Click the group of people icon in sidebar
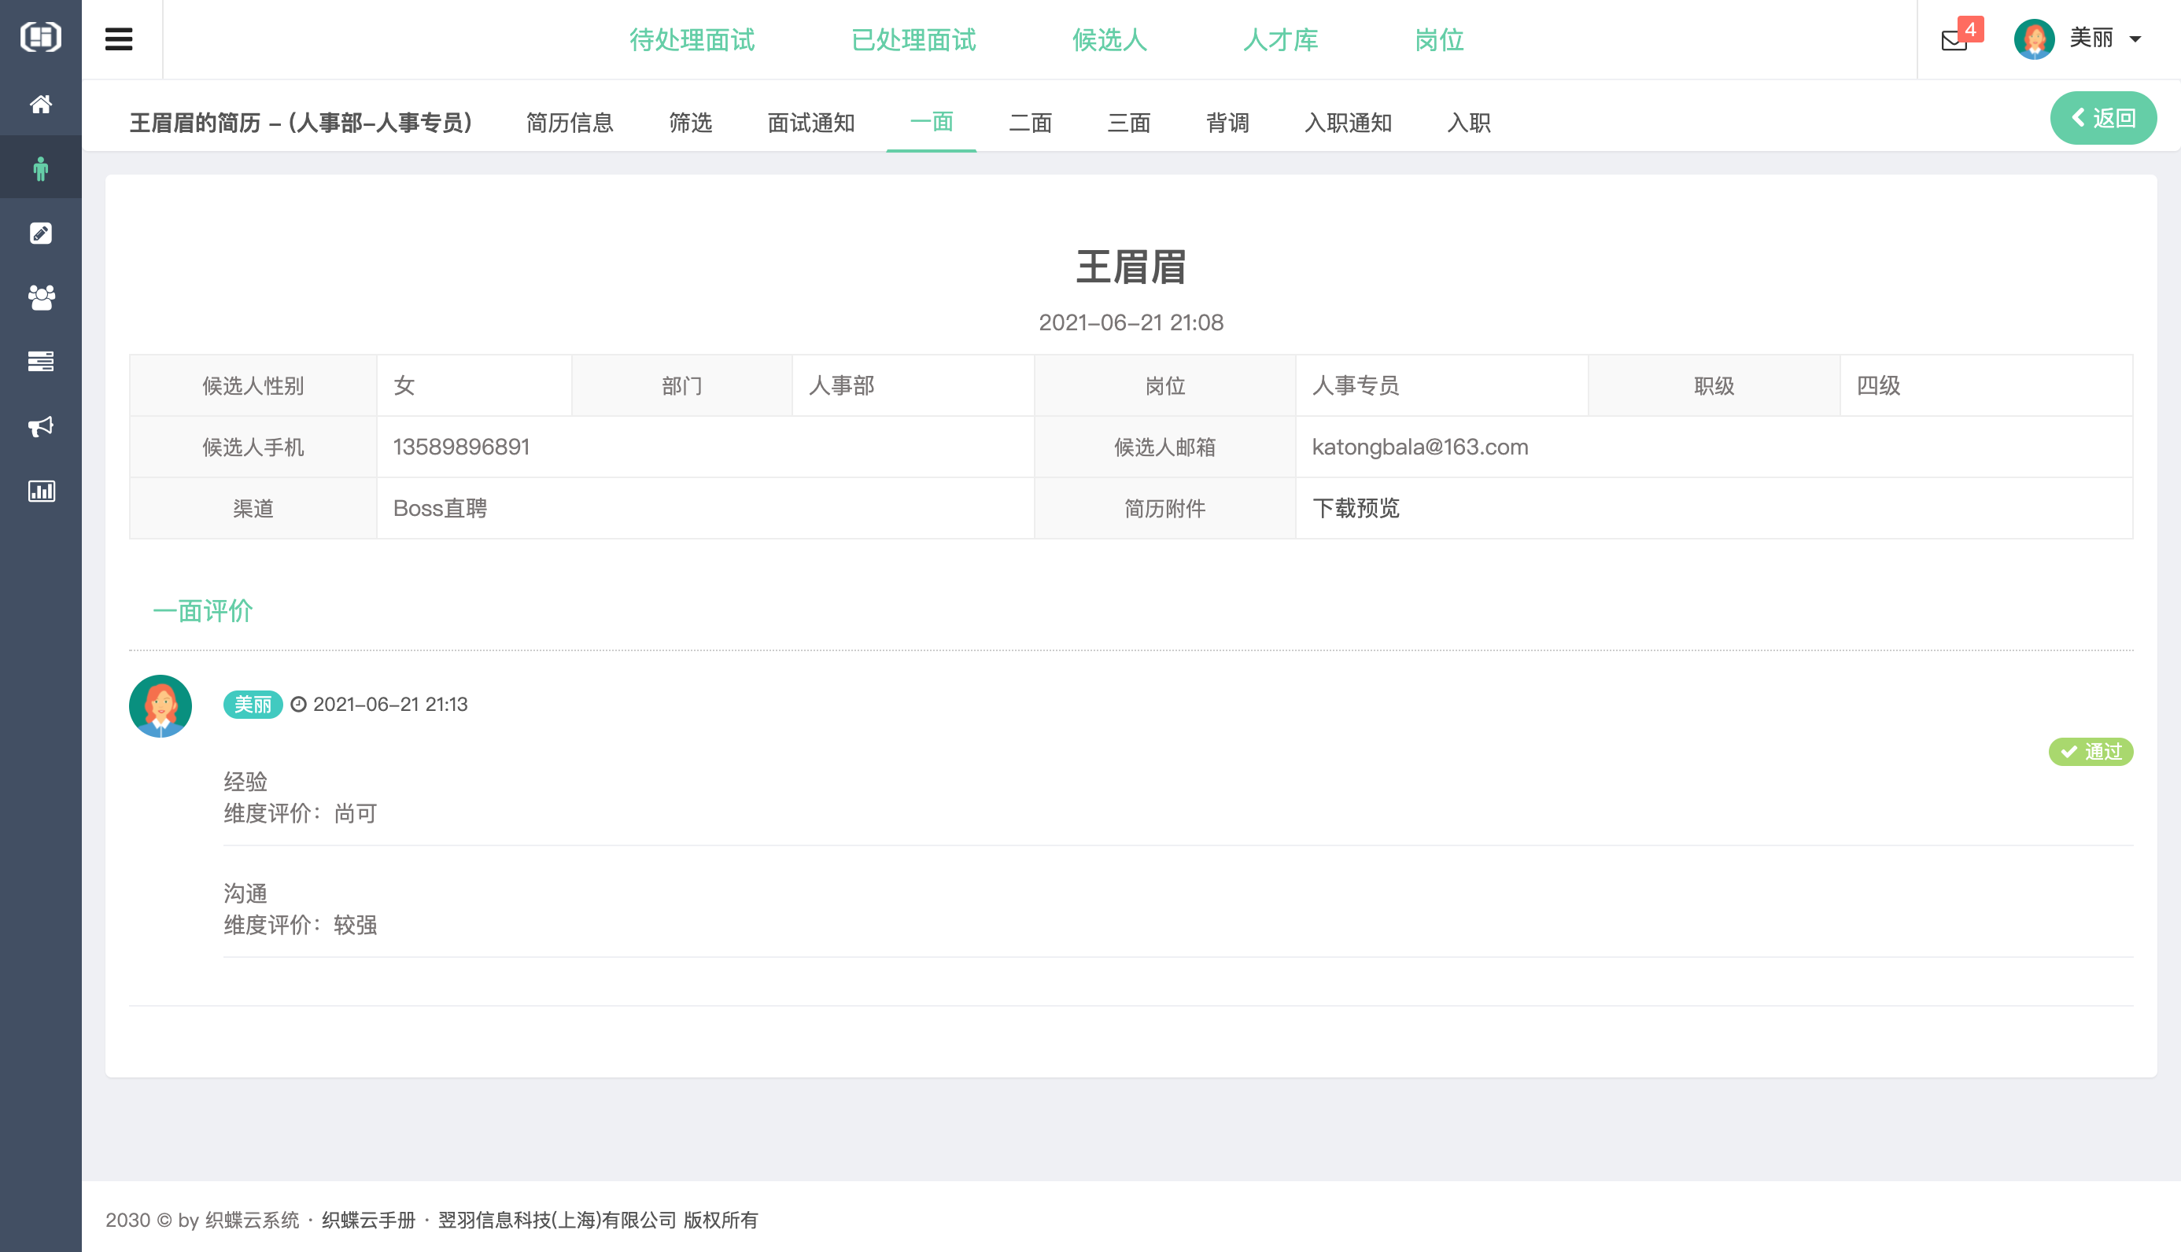This screenshot has height=1252, width=2181. tap(40, 296)
